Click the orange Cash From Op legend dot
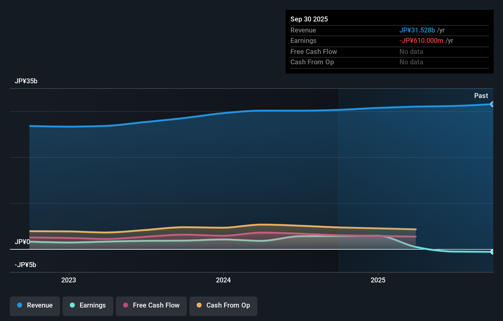503x321 pixels. pyautogui.click(x=199, y=305)
